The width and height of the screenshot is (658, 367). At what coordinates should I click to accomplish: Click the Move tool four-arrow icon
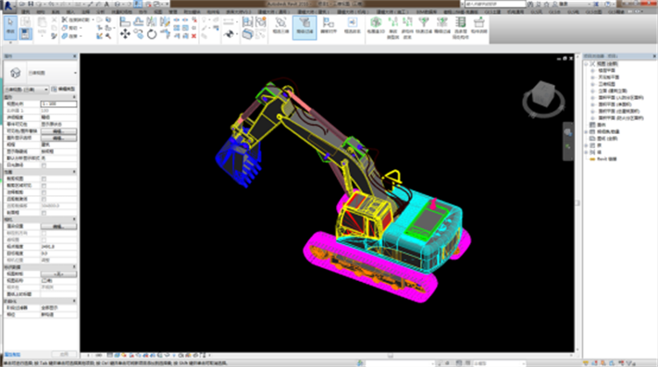click(125, 34)
